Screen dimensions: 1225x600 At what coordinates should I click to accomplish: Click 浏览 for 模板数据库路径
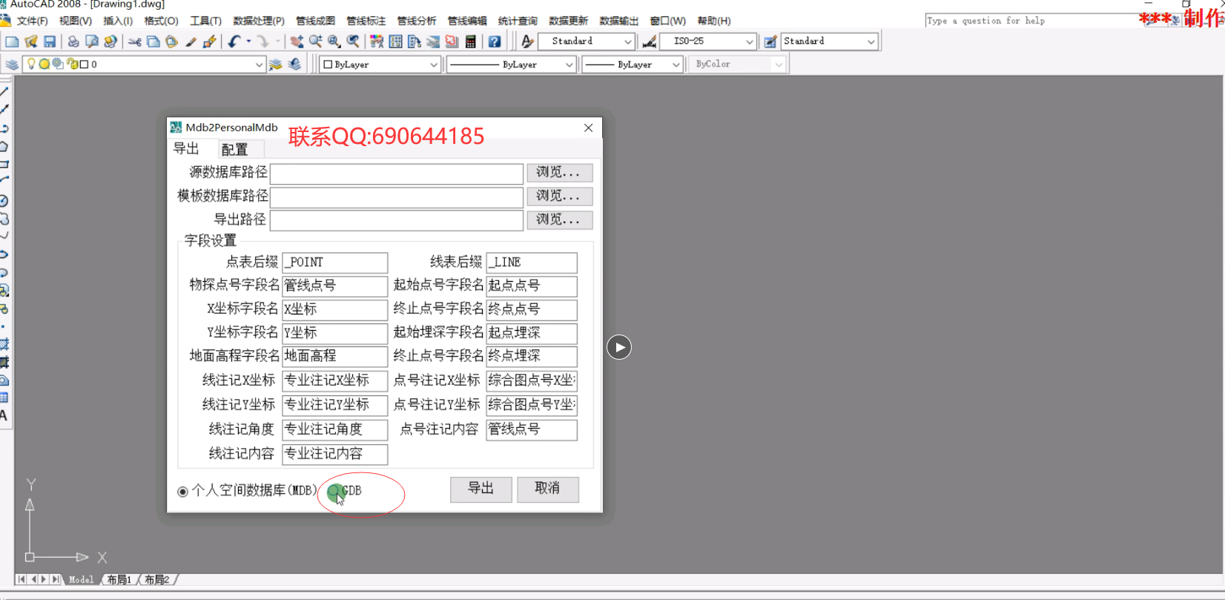[559, 197]
